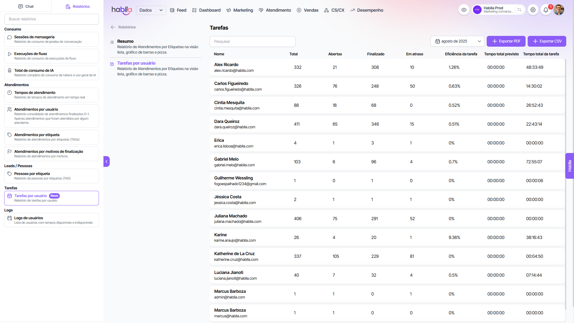Open the Logs de usuários report

[x=51, y=220]
